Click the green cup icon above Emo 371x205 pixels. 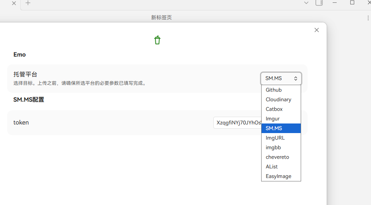click(157, 40)
